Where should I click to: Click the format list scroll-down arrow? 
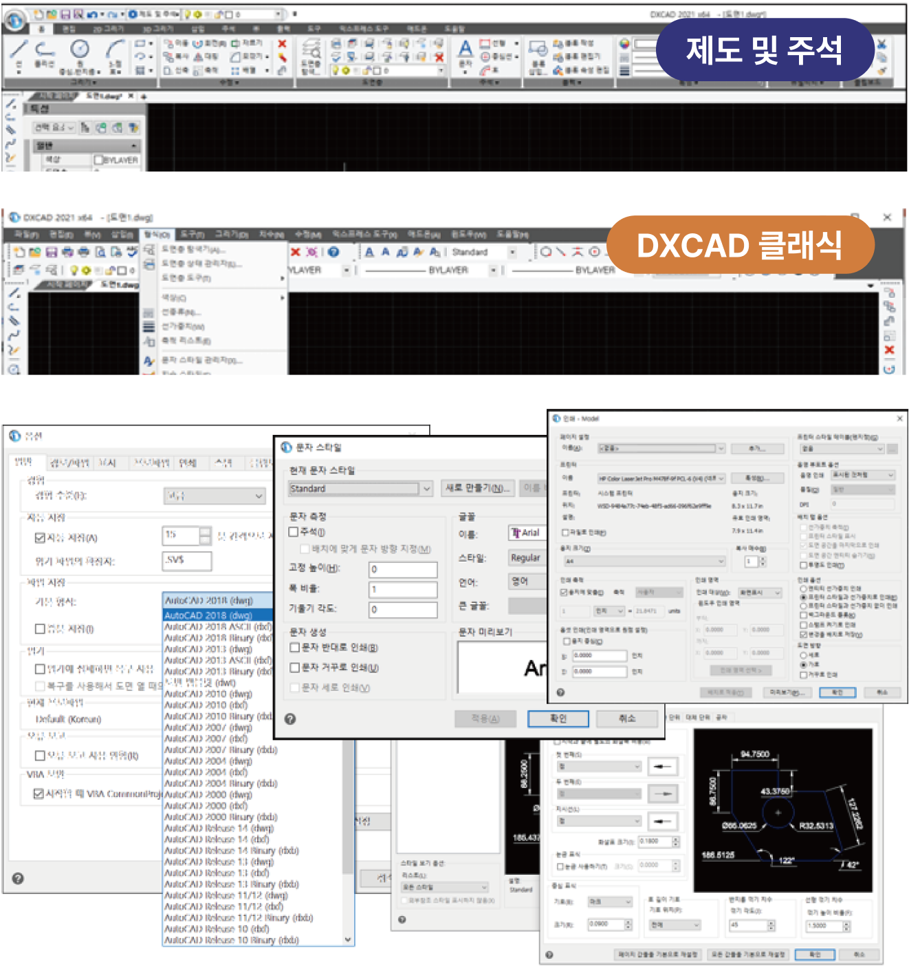tap(348, 939)
